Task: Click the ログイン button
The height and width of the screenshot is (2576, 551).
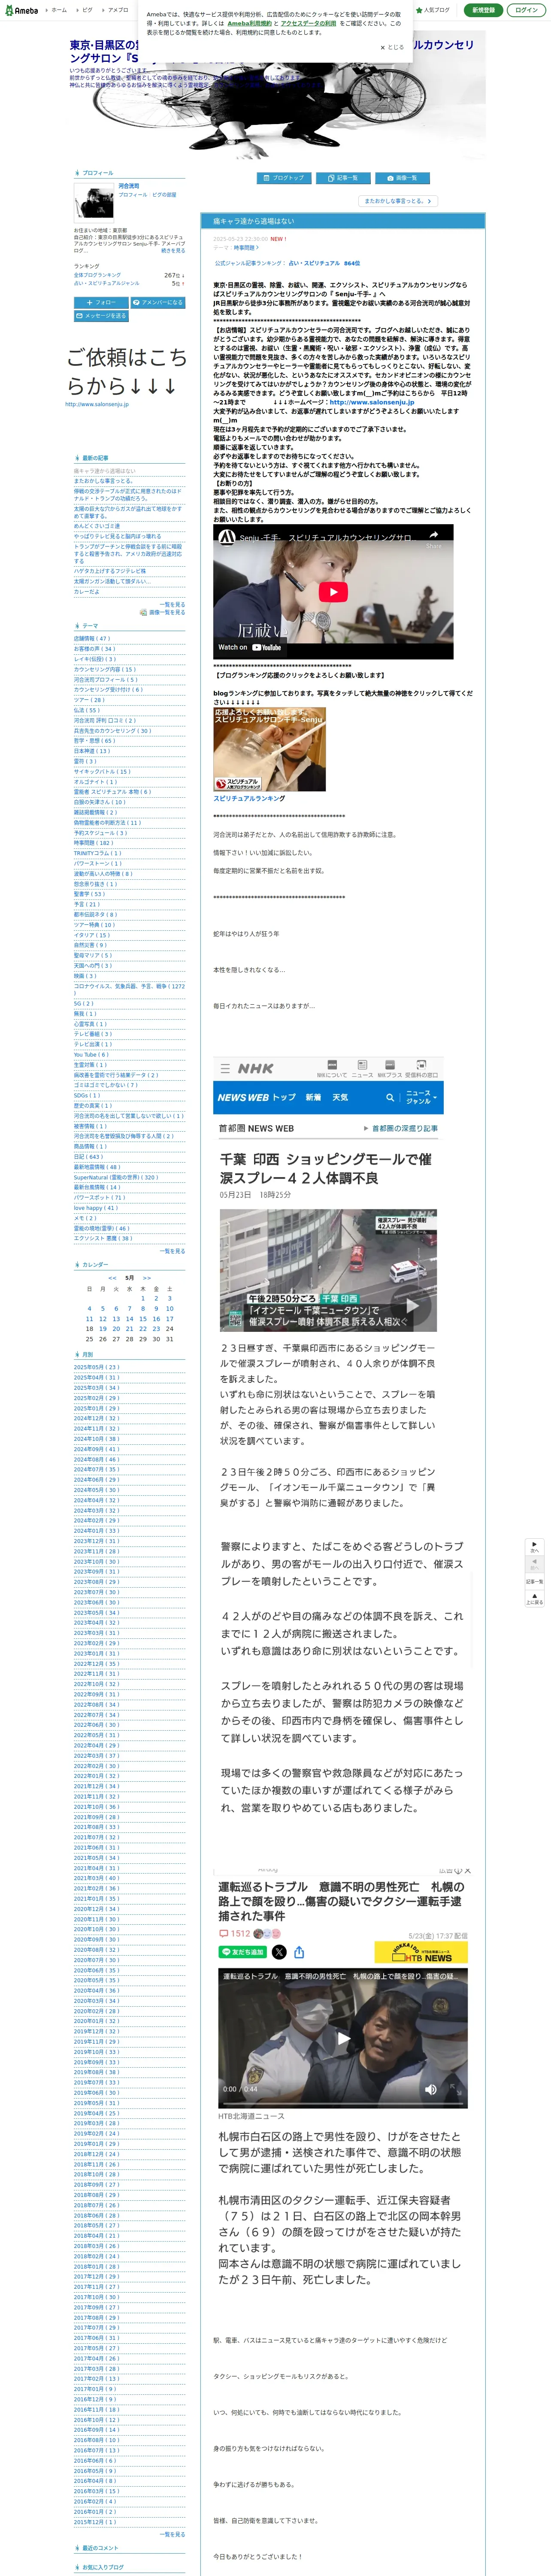Action: coord(526,10)
